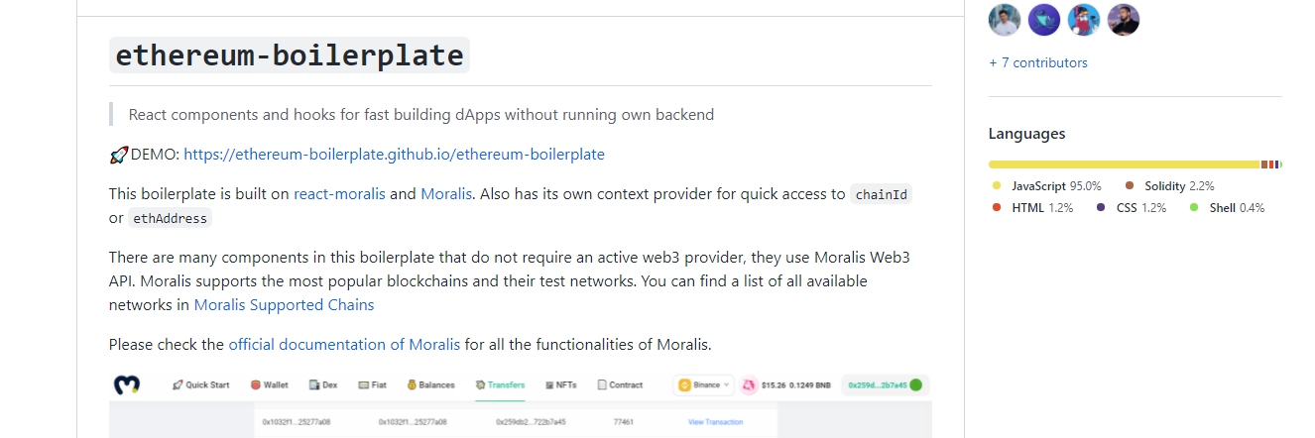Click the Moralis logo in demo image

point(126,384)
